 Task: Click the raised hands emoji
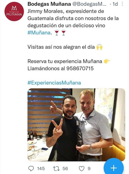(x=99, y=47)
